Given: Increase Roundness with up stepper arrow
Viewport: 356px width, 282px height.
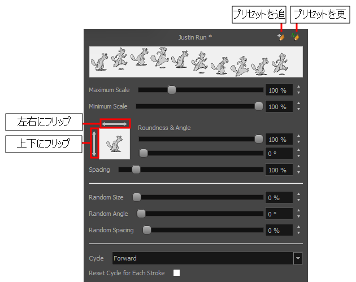Looking at the screenshot, I should pyautogui.click(x=298, y=136).
